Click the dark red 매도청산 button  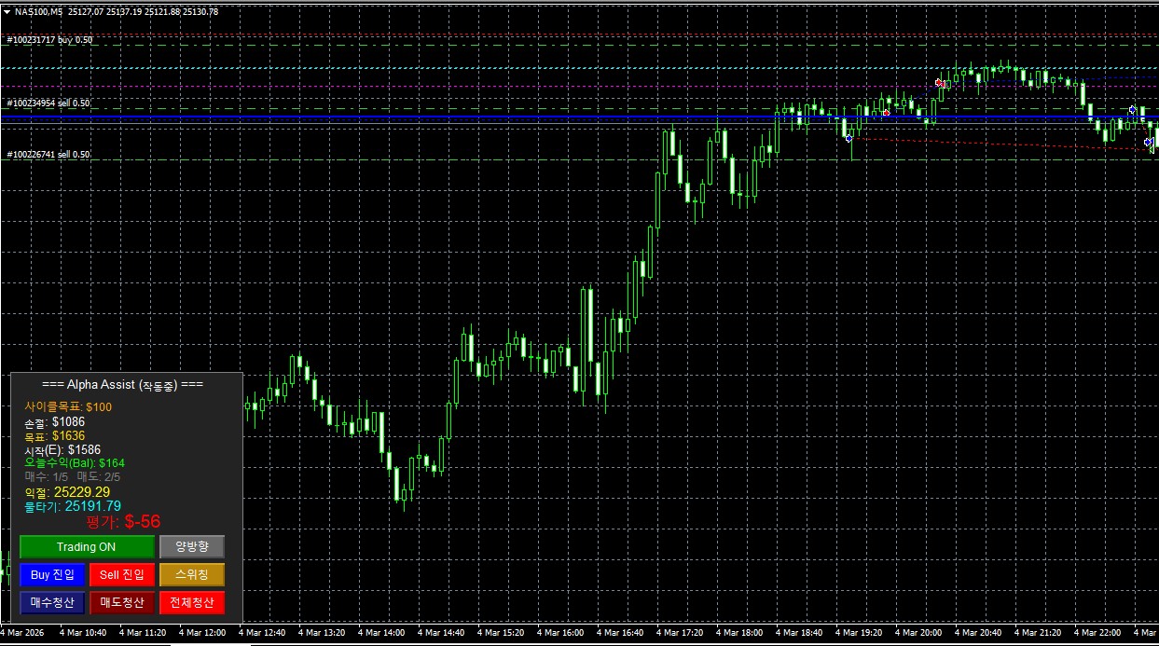121,603
